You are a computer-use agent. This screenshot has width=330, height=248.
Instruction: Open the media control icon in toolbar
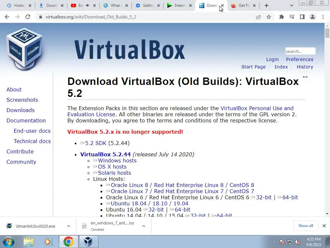click(x=292, y=17)
